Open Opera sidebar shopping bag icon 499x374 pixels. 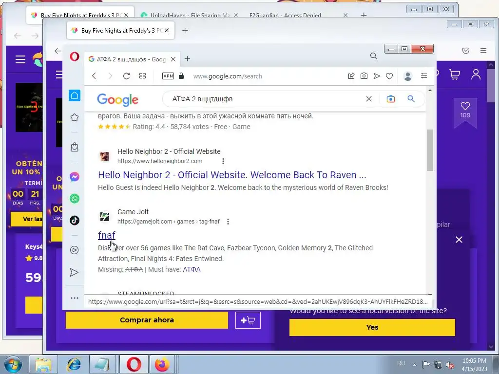(x=75, y=147)
